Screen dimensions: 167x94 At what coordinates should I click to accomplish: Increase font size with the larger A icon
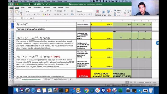[x=48, y=11]
